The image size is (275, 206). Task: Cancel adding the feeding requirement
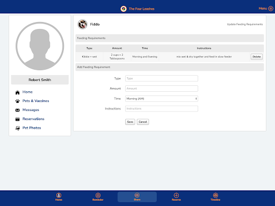[x=143, y=122]
